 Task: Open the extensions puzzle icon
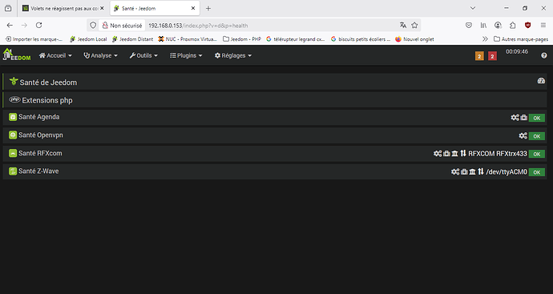pyautogui.click(x=513, y=25)
